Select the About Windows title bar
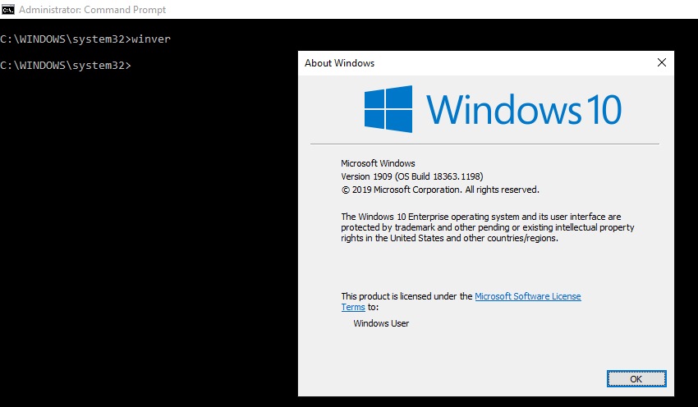698x407 pixels. (x=476, y=62)
